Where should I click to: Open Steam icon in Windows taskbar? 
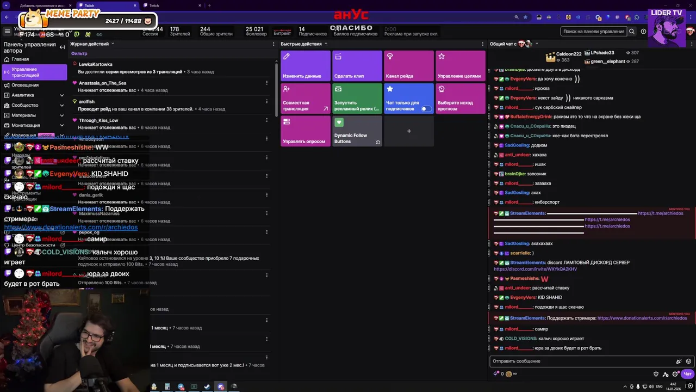207,387
